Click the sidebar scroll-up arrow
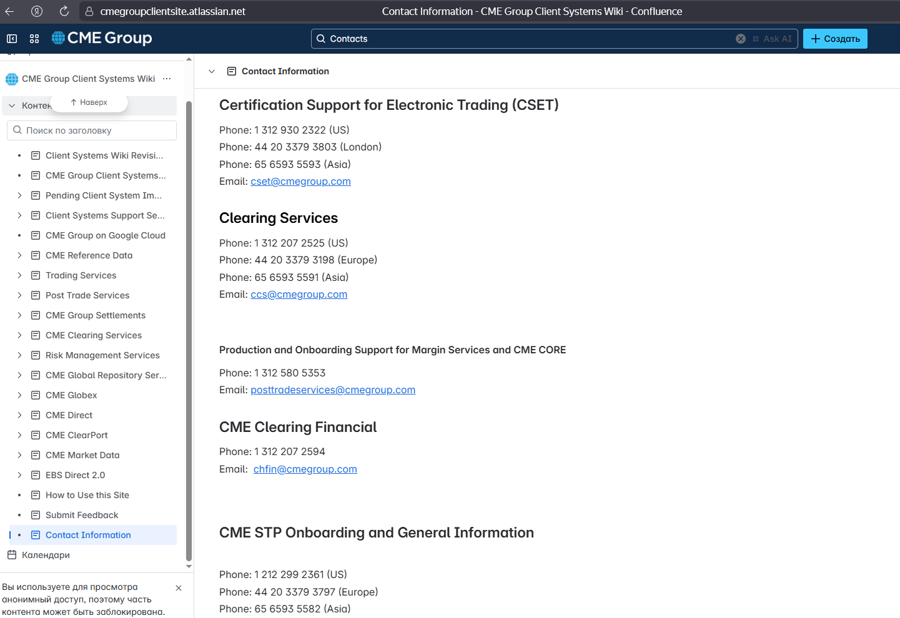This screenshot has height=618, width=900. coord(189,59)
